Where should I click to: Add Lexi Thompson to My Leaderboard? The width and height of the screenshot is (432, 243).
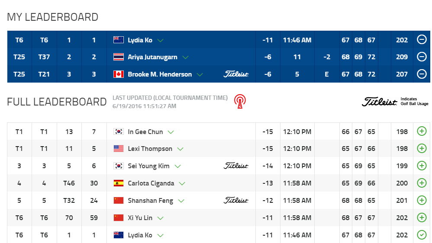tap(422, 149)
